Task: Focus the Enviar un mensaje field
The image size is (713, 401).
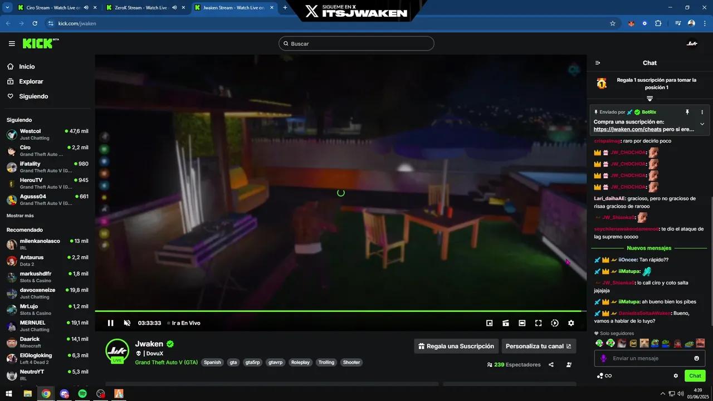Action: coord(649,358)
